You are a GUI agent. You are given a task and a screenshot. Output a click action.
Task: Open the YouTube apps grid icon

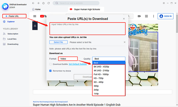point(146,16)
